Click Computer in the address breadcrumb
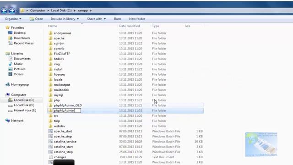The width and height of the screenshot is (293, 165). point(38,11)
